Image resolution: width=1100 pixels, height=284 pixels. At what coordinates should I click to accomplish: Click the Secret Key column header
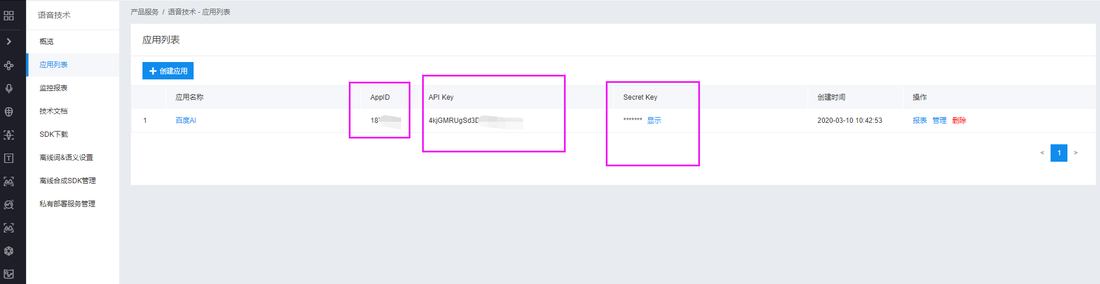640,97
